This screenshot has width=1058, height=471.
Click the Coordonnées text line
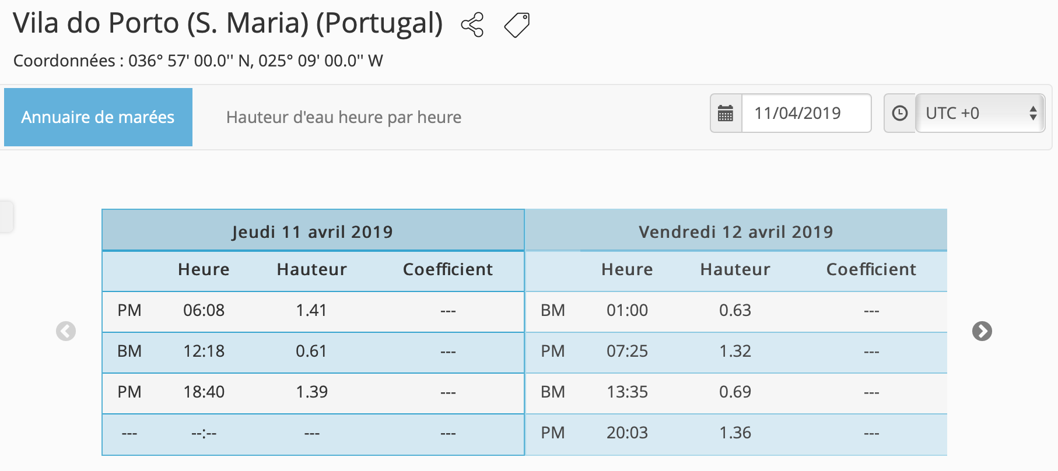click(198, 61)
